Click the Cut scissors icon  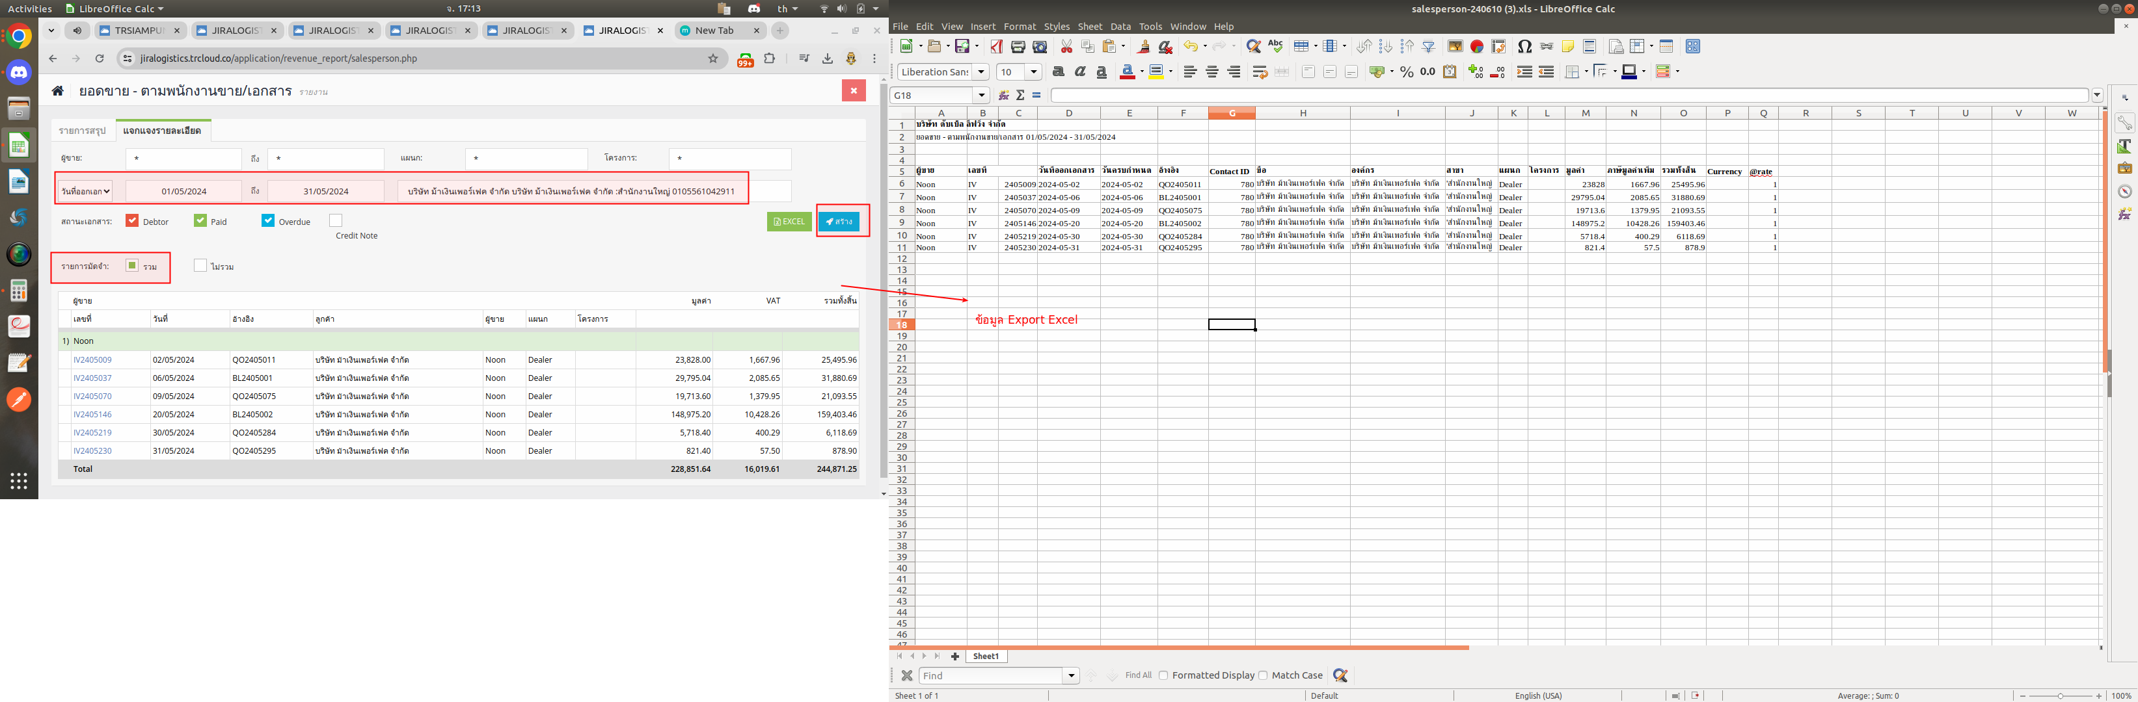coord(1066,46)
